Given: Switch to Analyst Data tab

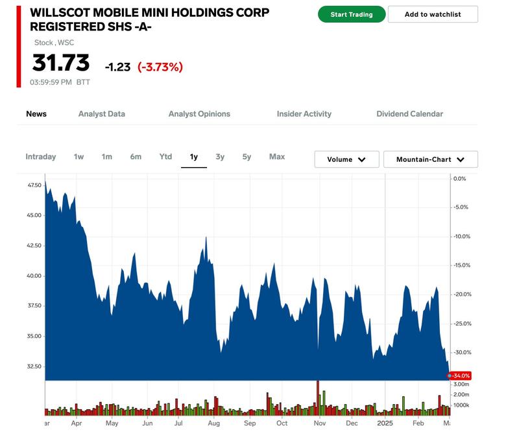Looking at the screenshot, I should coord(102,114).
